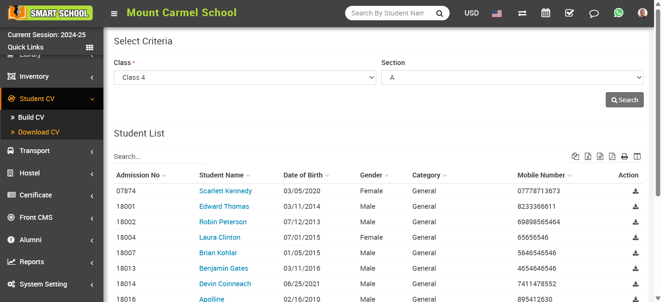
Task: Click the Search criteria button
Action: (x=624, y=100)
